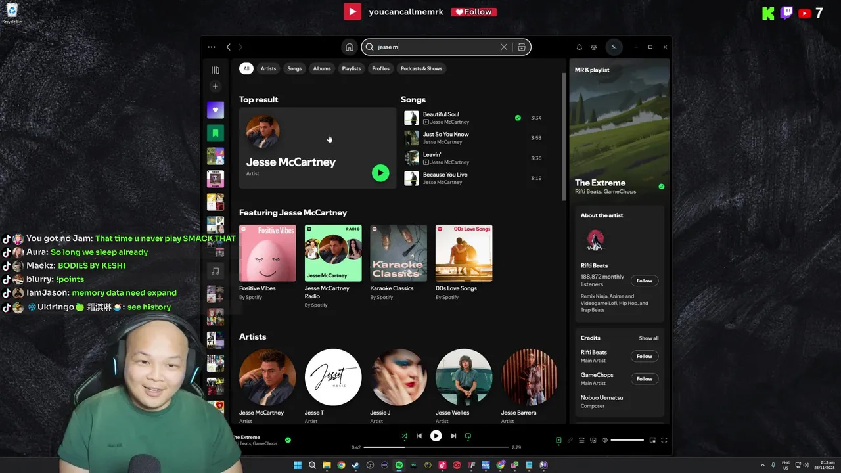Go back using the back arrow
Image resolution: width=841 pixels, height=473 pixels.
[x=228, y=47]
